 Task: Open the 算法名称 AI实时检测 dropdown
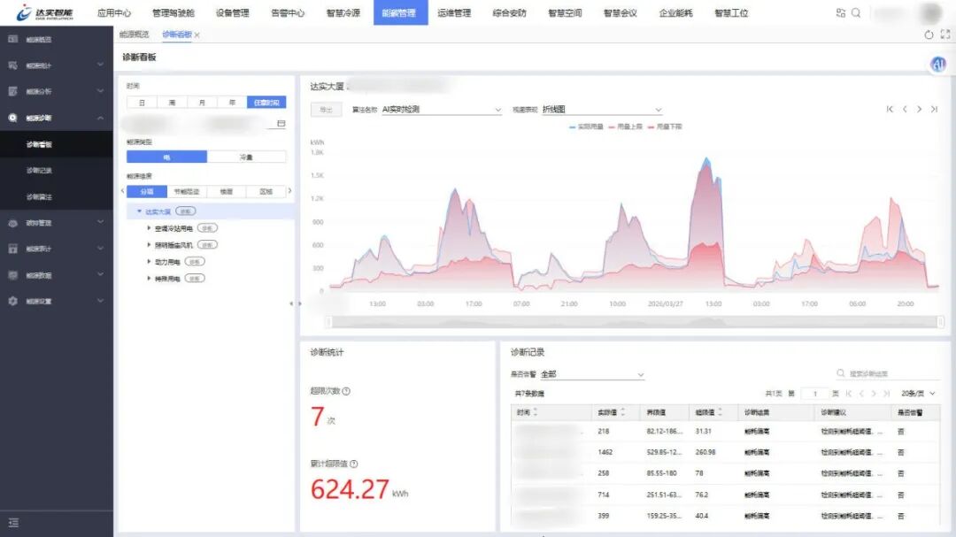click(x=441, y=110)
